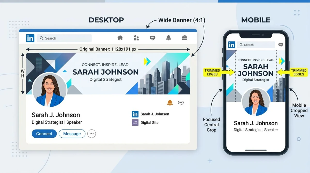Click the orange bell icon under banner
Screen dimensions: 310x173
tap(170, 103)
